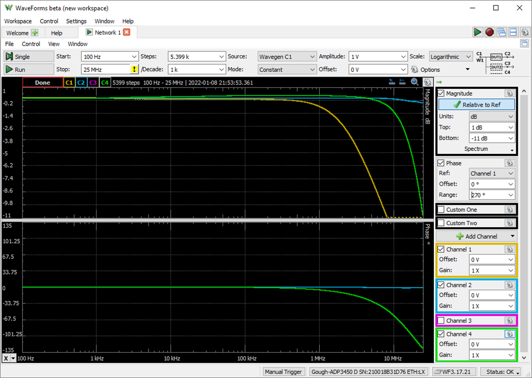Click the Single sweep button
The image size is (532, 378).
(29, 57)
